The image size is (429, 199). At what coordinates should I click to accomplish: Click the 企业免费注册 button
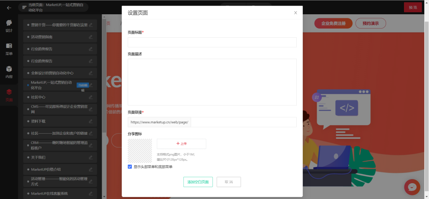pos(334,23)
